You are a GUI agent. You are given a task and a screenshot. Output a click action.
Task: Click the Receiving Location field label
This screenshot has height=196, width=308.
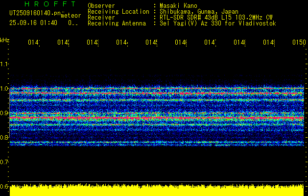tap(118, 12)
